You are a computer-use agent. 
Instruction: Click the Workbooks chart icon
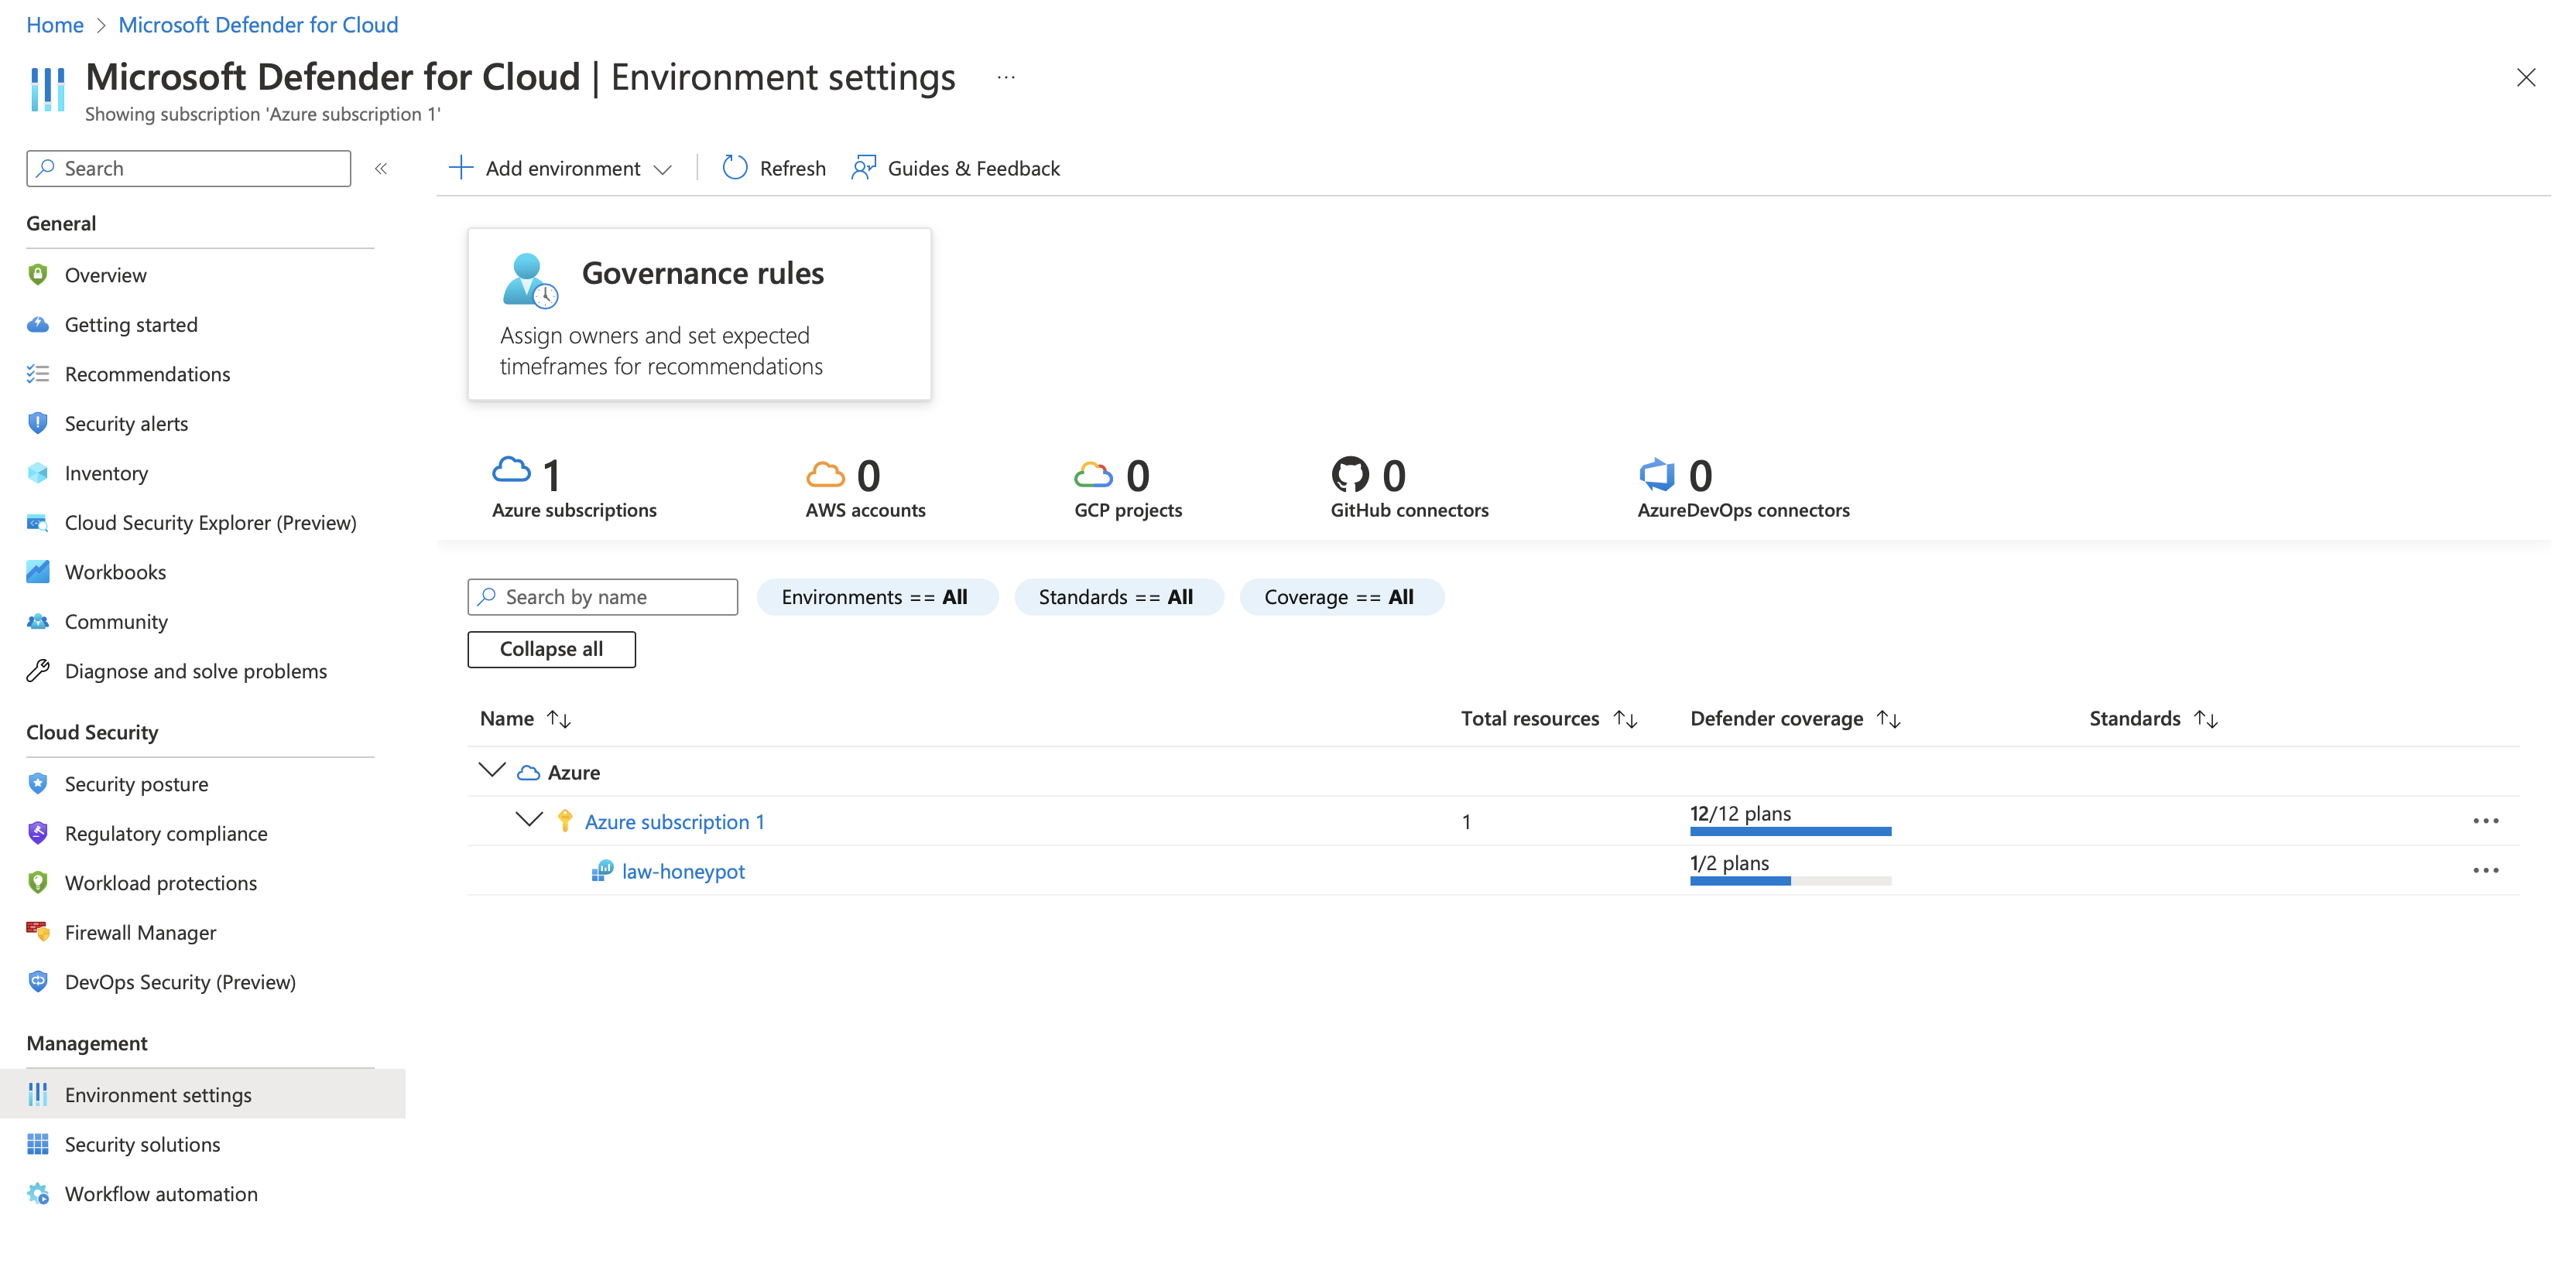[38, 572]
